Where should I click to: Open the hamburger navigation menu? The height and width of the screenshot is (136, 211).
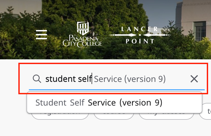[x=41, y=35]
